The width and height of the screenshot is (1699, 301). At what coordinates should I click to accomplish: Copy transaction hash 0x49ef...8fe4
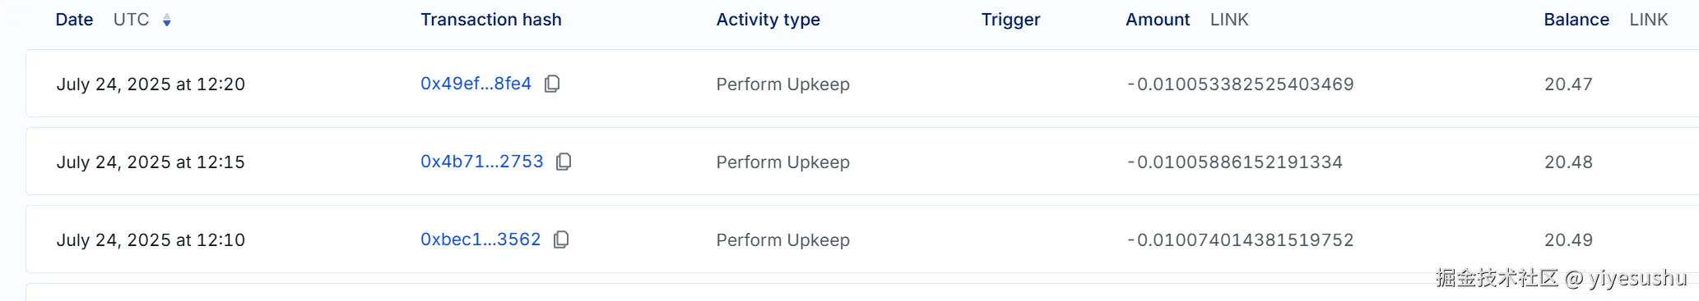(x=552, y=84)
